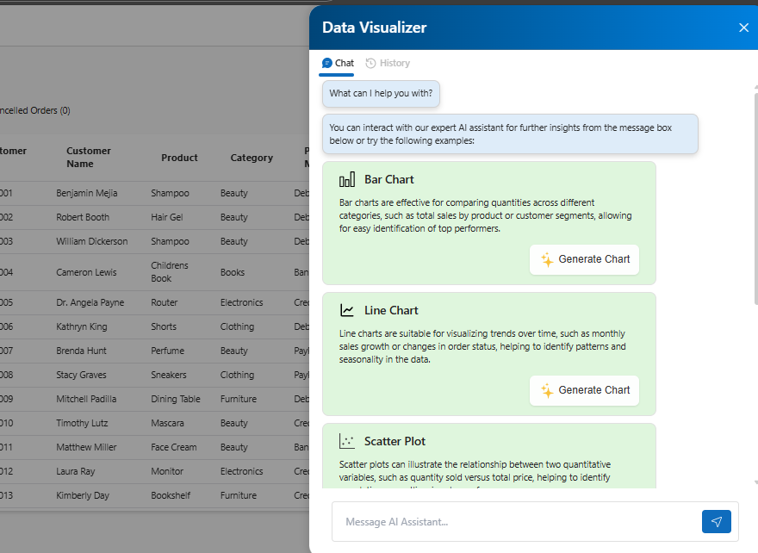The image size is (758, 553).
Task: Click the history clock icon
Action: click(x=371, y=63)
